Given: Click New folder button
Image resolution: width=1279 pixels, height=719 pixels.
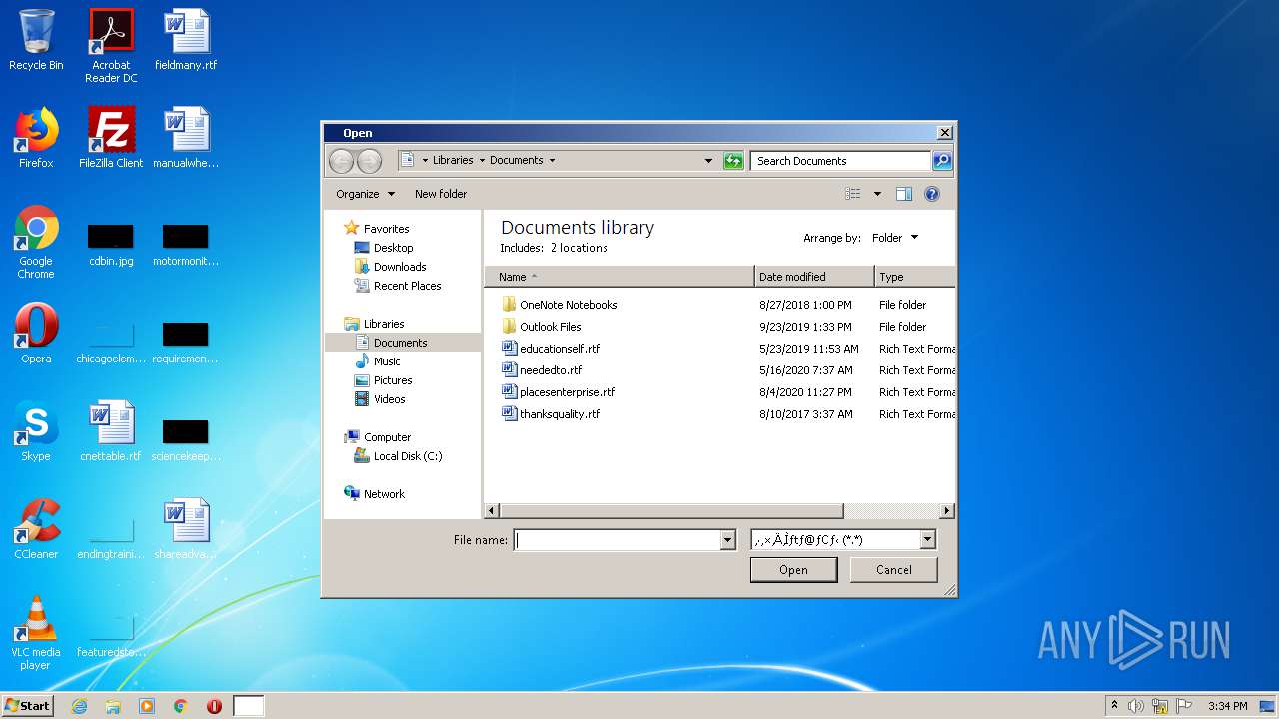Looking at the screenshot, I should coord(441,194).
